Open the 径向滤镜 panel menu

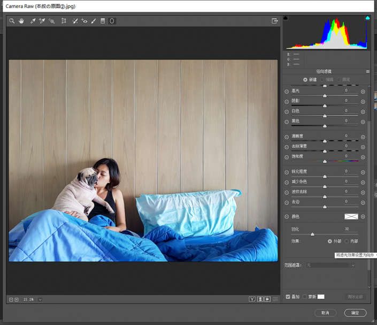pos(367,71)
